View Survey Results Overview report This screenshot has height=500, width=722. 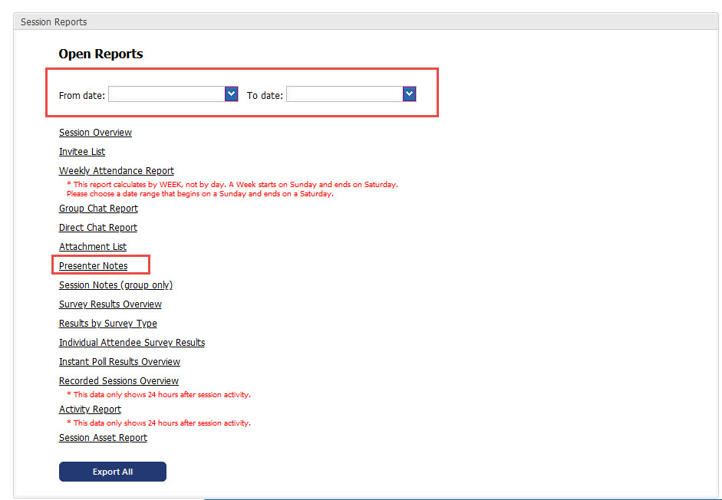110,304
